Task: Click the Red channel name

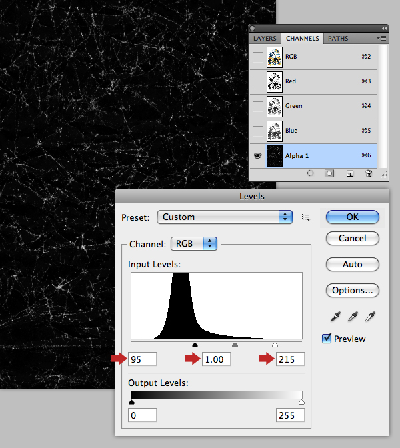Action: point(291,81)
